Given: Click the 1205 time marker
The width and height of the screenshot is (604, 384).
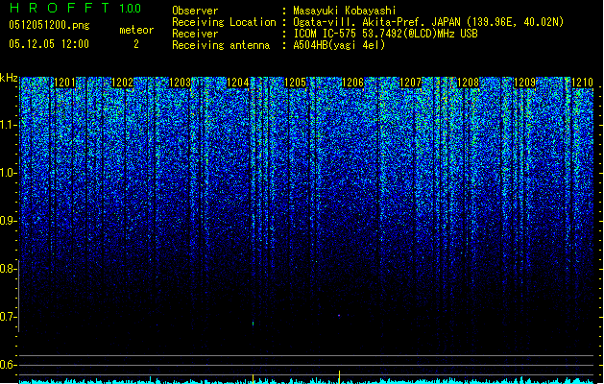Looking at the screenshot, I should pos(295,83).
